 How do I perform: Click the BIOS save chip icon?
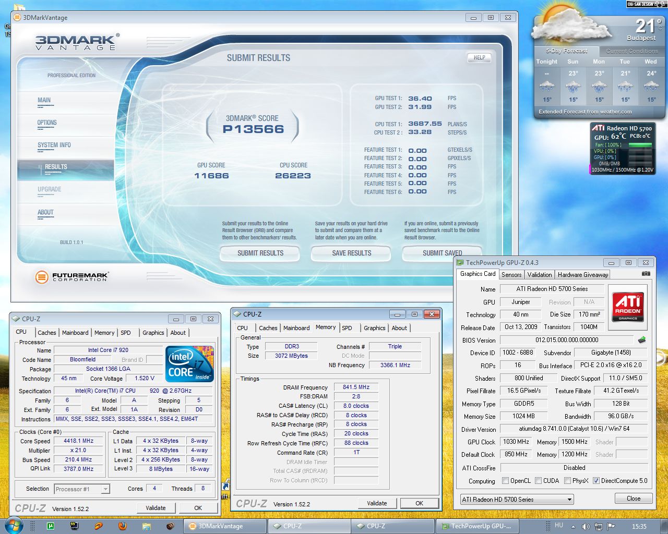642,340
